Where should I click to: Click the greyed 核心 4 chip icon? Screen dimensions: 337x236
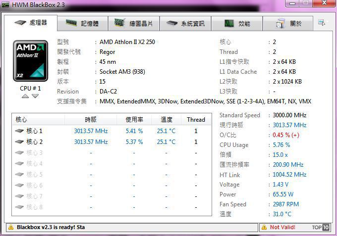[19, 163]
